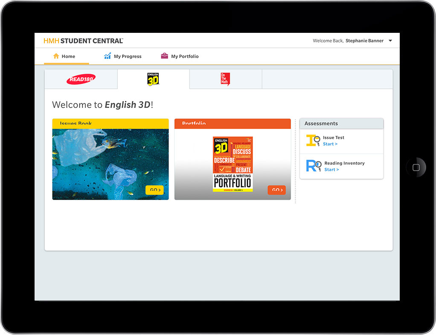This screenshot has width=436, height=335.
Task: Tap the iPad hardware home button
Action: click(x=416, y=167)
